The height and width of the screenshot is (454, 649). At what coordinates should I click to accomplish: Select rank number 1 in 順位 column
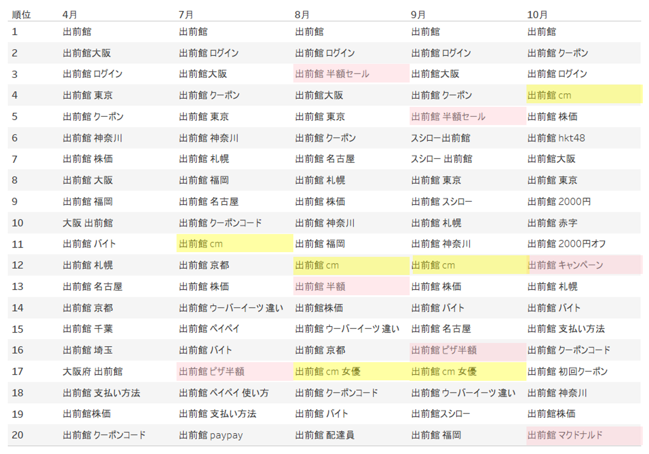tap(15, 32)
